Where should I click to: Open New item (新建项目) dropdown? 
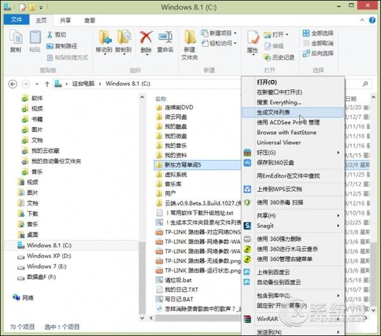point(219,33)
